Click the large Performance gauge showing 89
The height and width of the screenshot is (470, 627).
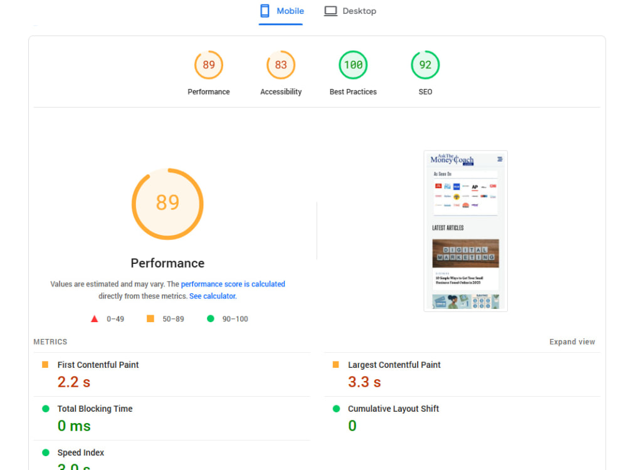coord(167,204)
